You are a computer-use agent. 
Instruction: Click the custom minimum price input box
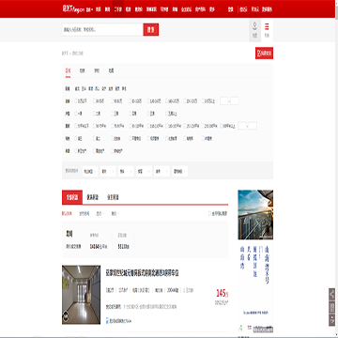pos(224,101)
